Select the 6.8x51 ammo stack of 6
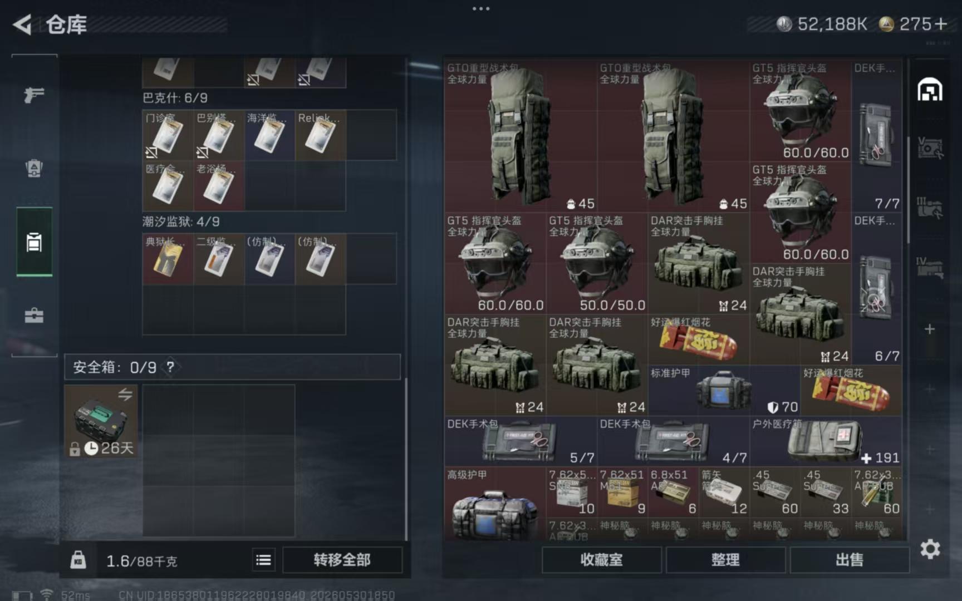Viewport: 962px width, 601px height. [x=673, y=492]
